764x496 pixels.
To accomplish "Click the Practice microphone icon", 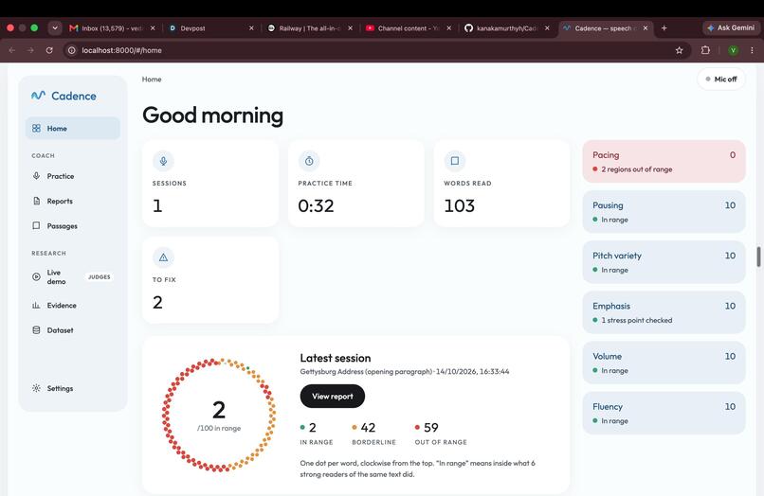I will tap(37, 176).
